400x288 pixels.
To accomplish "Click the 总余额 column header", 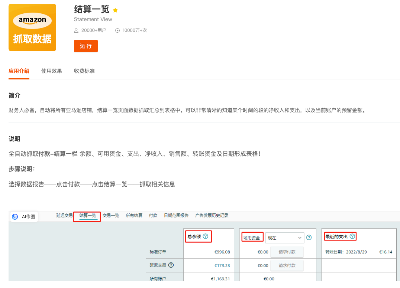I will pos(194,236).
